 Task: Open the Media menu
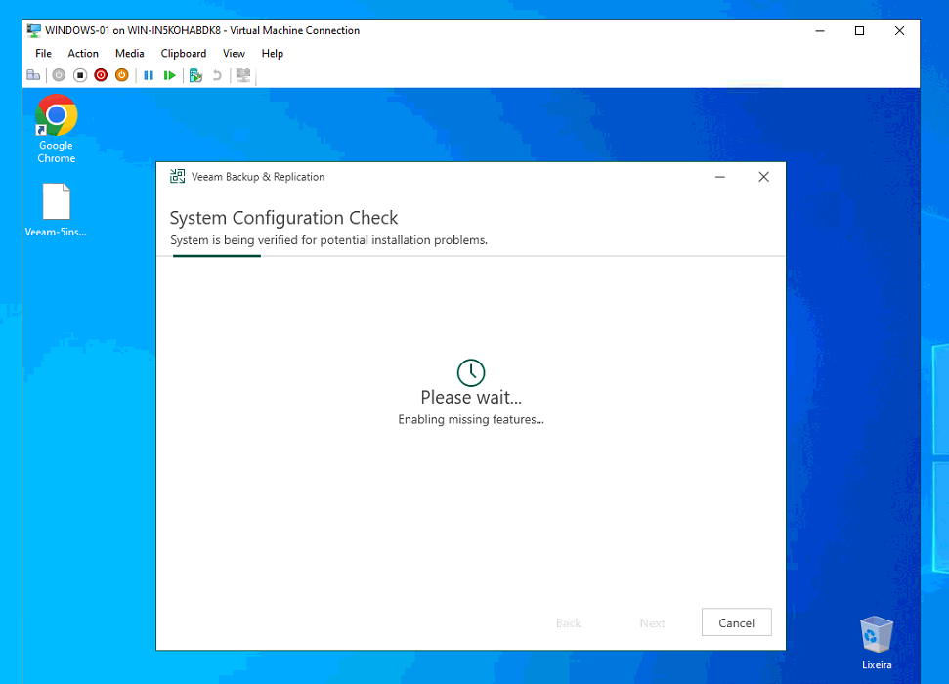coord(130,54)
